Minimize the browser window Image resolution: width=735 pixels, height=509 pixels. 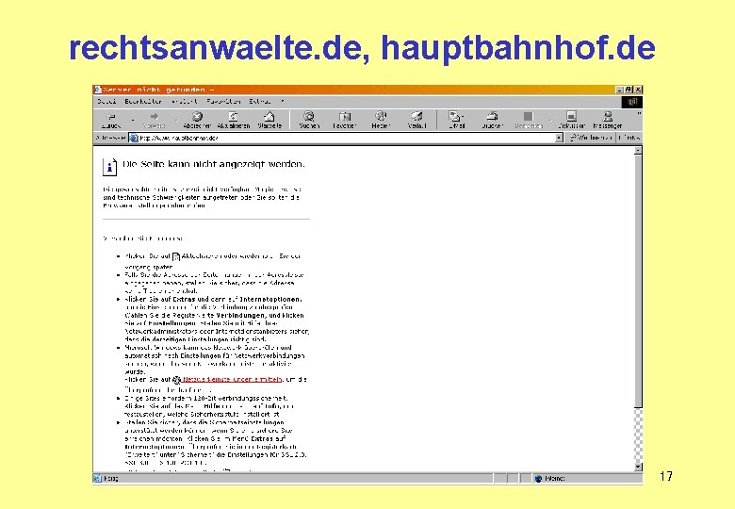tap(620, 90)
